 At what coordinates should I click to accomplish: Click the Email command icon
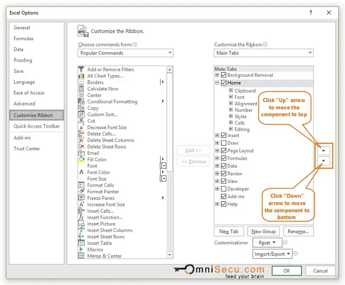pyautogui.click(x=81, y=153)
